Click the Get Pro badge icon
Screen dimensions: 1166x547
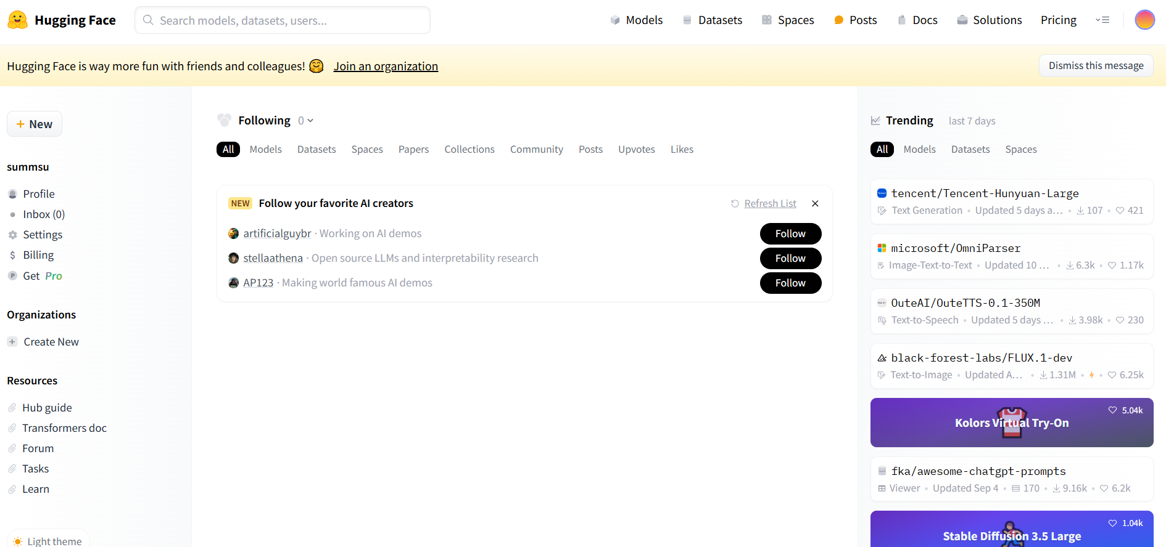(12, 276)
